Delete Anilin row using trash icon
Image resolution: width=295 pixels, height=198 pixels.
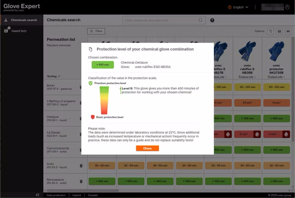point(81,166)
